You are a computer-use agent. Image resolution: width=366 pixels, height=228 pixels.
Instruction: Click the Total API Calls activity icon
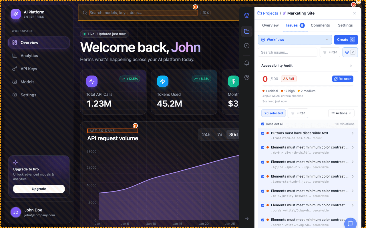point(92,81)
